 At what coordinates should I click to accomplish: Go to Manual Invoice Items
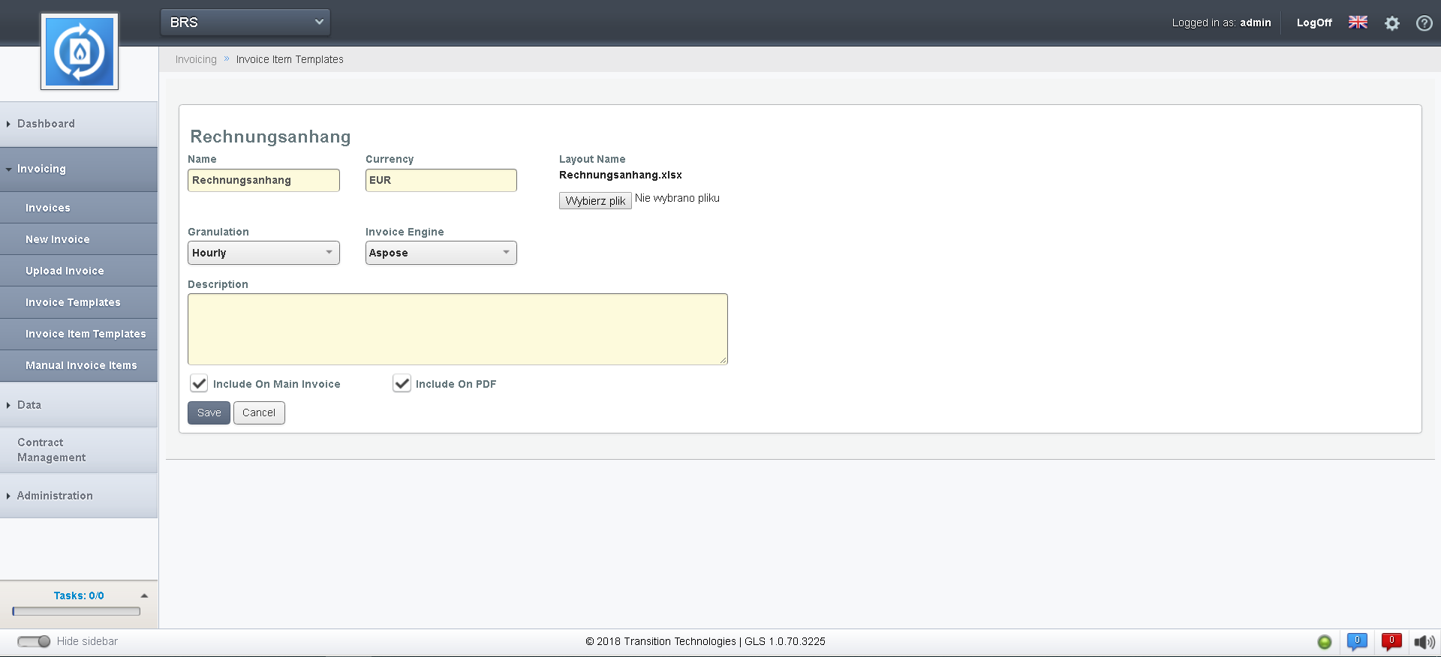point(81,365)
